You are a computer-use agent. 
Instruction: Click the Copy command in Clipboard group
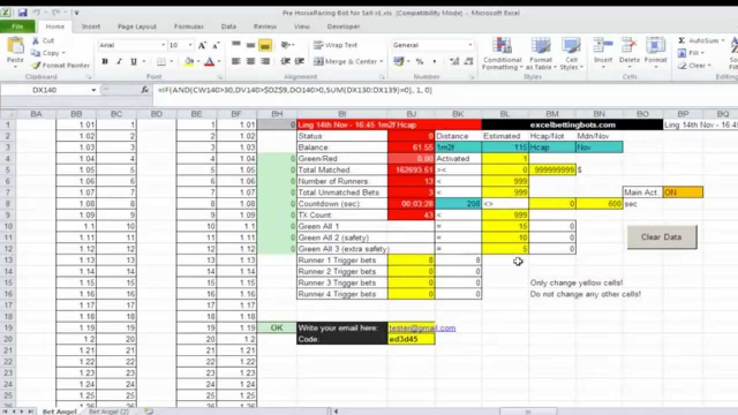tap(45, 53)
